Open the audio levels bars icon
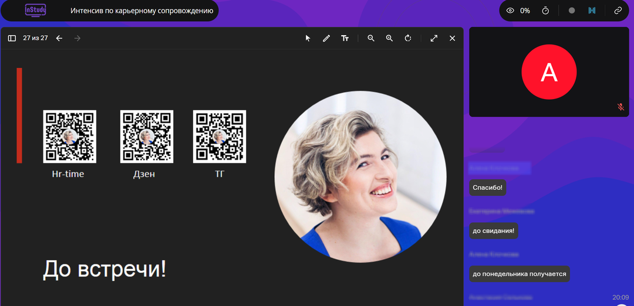The width and height of the screenshot is (634, 306). (x=592, y=11)
